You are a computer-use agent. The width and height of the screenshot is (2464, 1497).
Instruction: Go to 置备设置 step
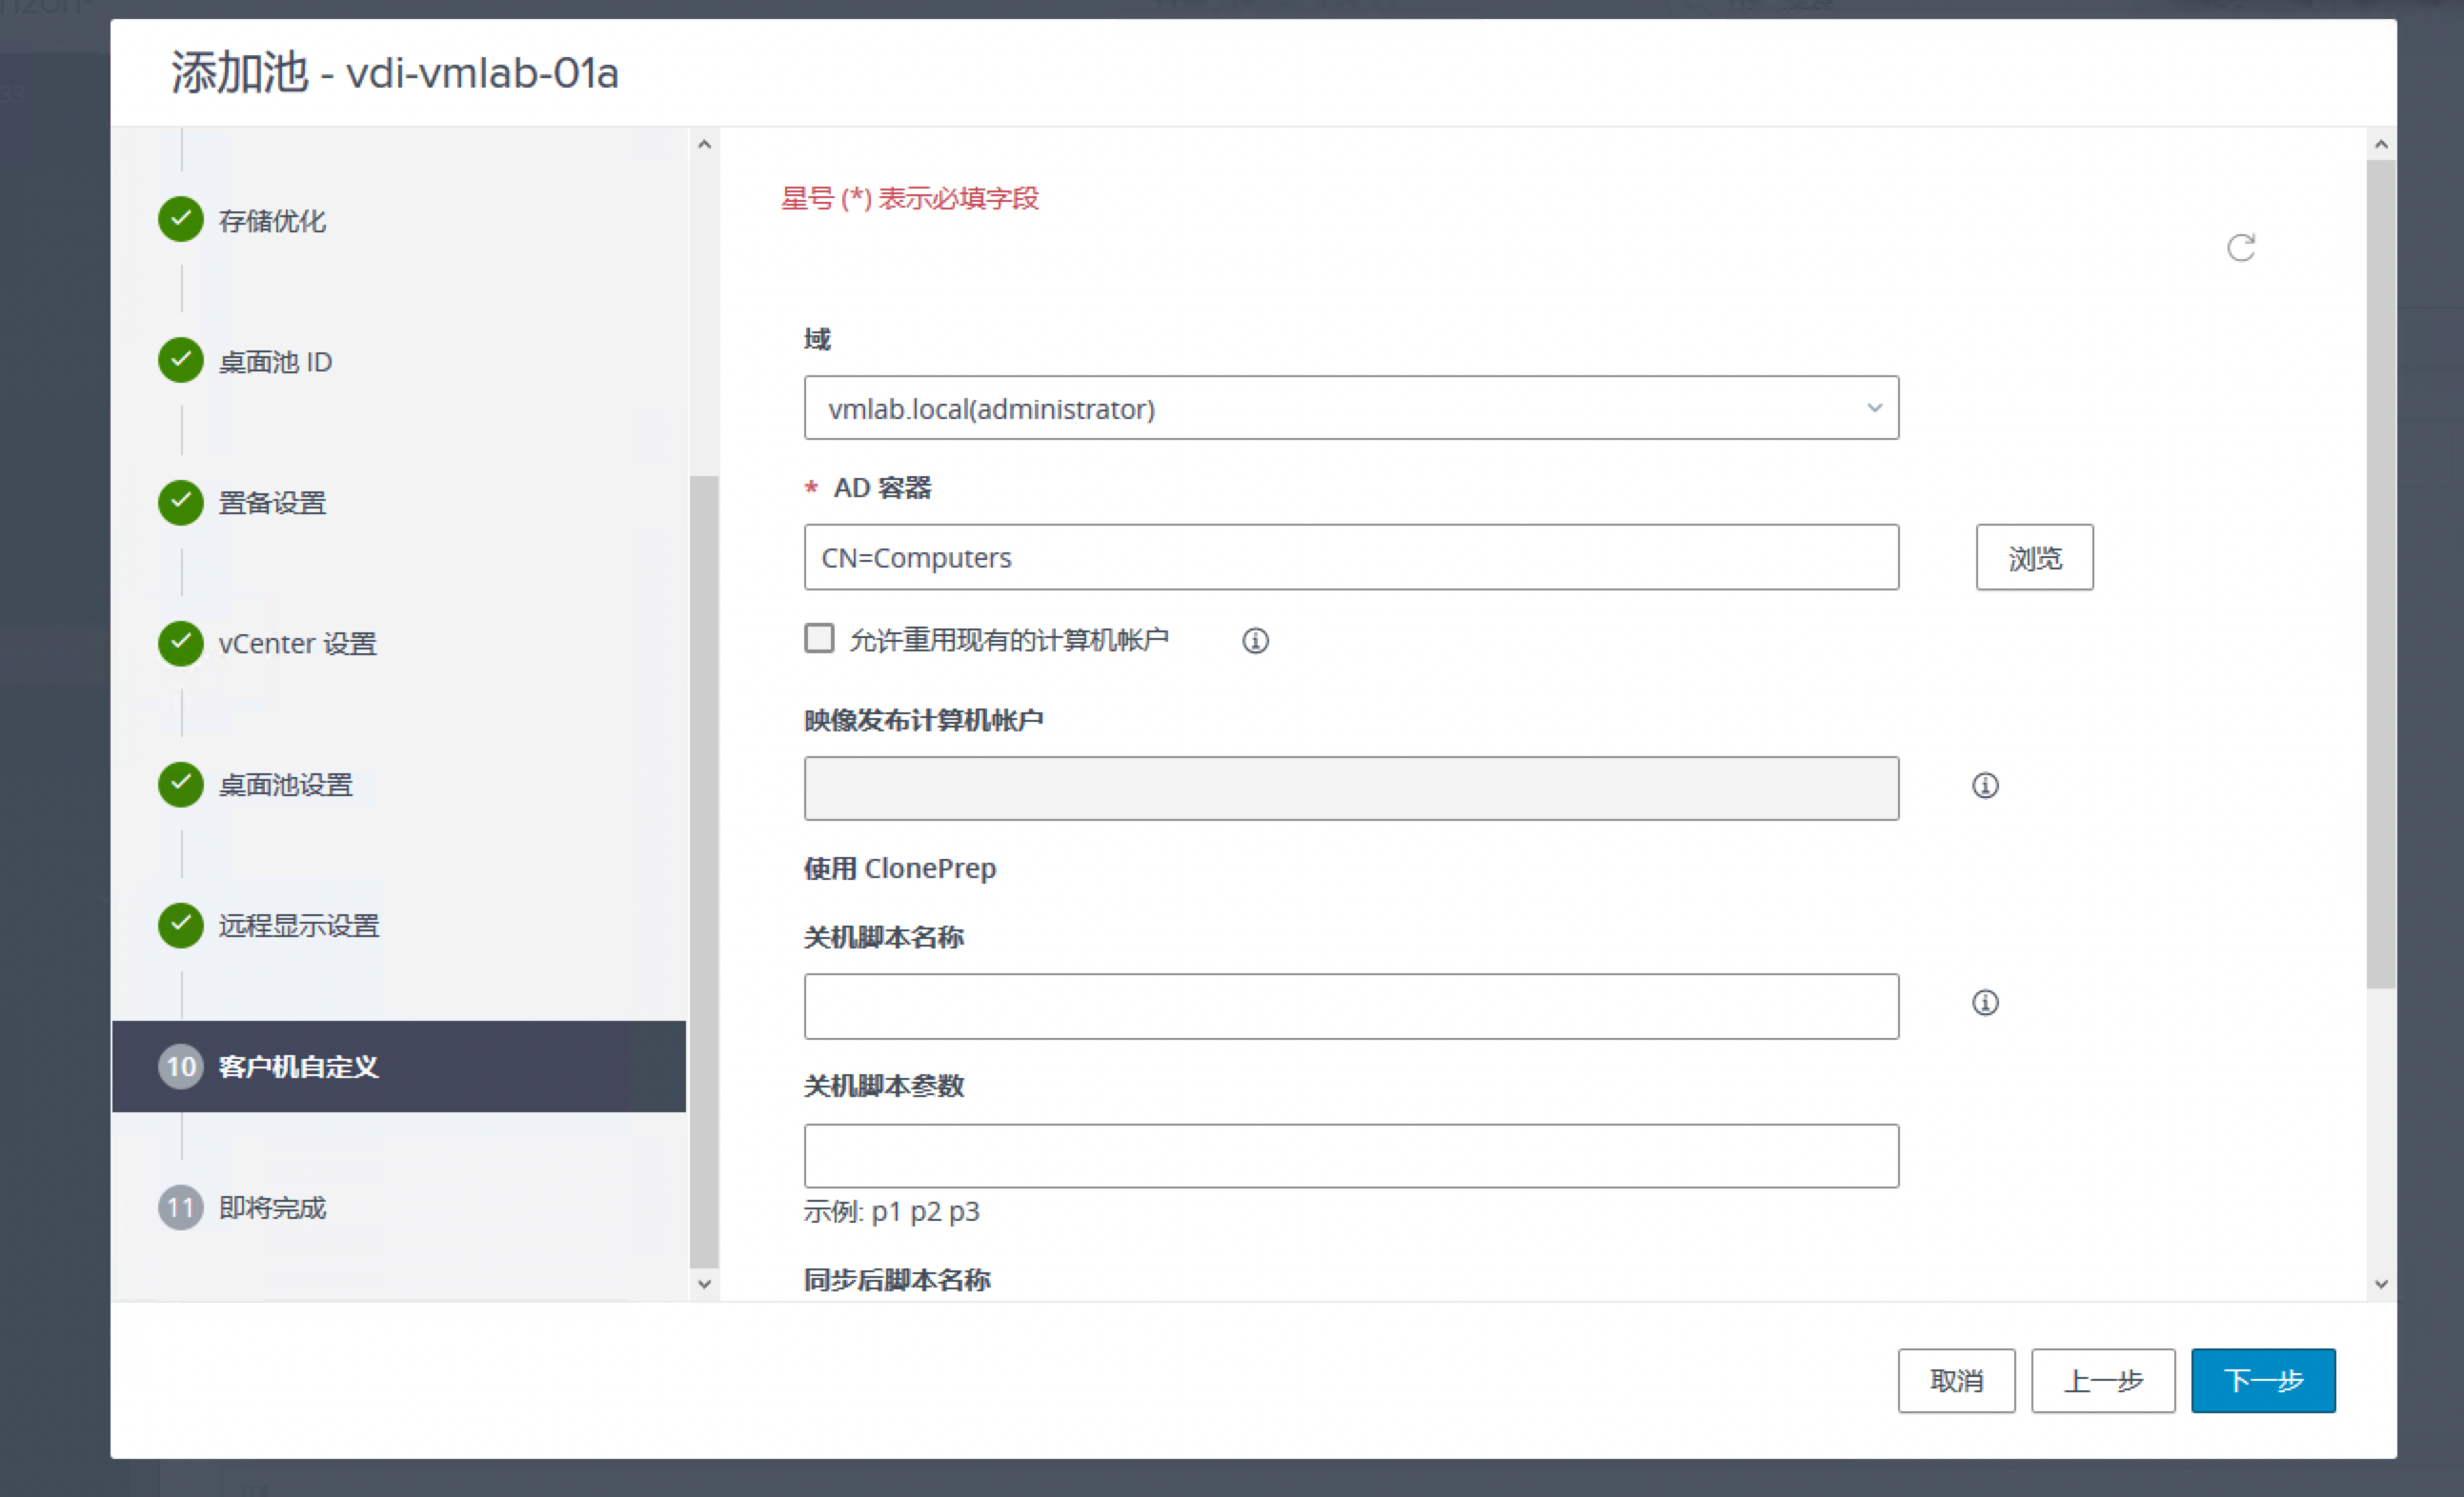[272, 503]
